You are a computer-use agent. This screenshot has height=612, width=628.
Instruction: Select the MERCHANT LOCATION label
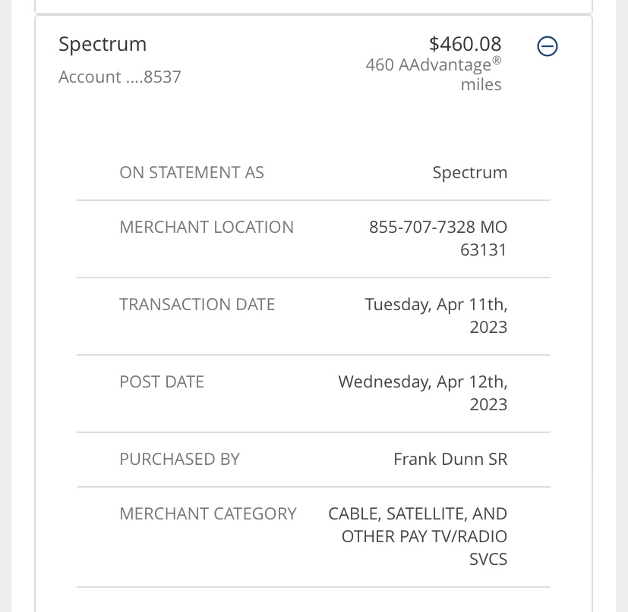[207, 227]
